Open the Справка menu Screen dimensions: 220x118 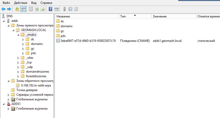pyautogui.click(x=46, y=3)
